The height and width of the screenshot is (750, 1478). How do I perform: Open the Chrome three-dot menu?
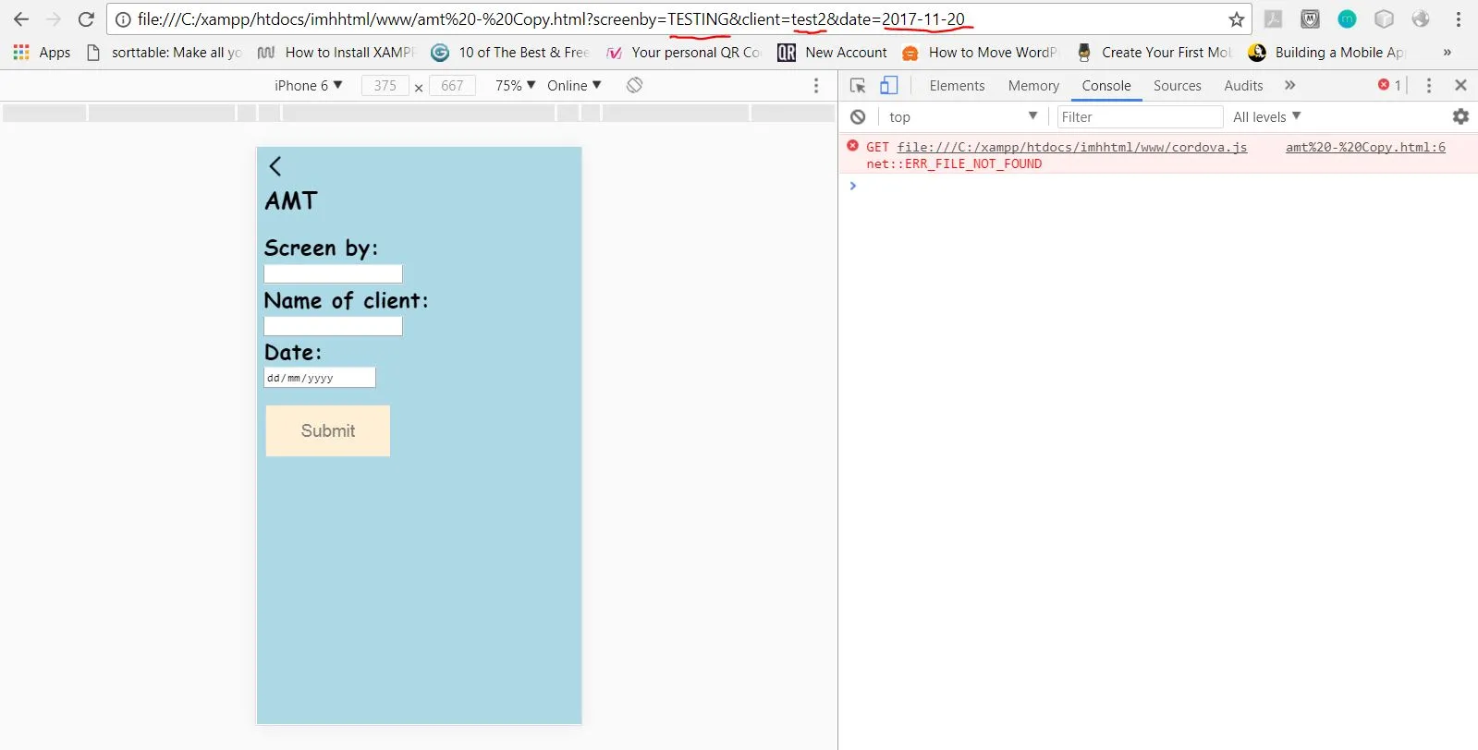coord(1459,19)
